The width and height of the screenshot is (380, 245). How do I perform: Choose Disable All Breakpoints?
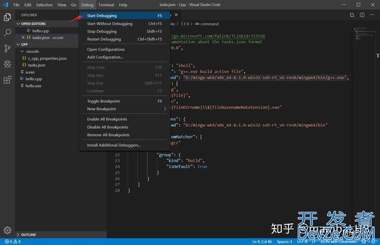tap(125, 127)
